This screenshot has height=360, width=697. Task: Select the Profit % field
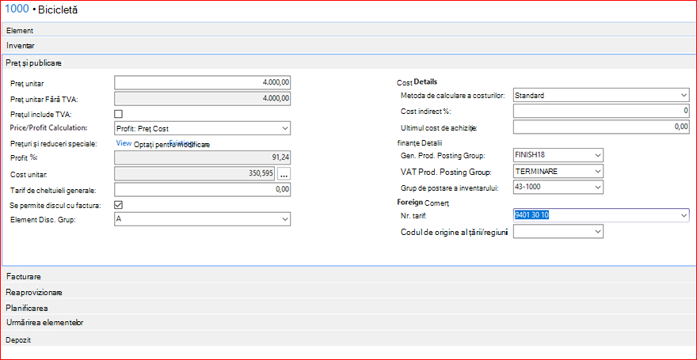click(x=202, y=158)
